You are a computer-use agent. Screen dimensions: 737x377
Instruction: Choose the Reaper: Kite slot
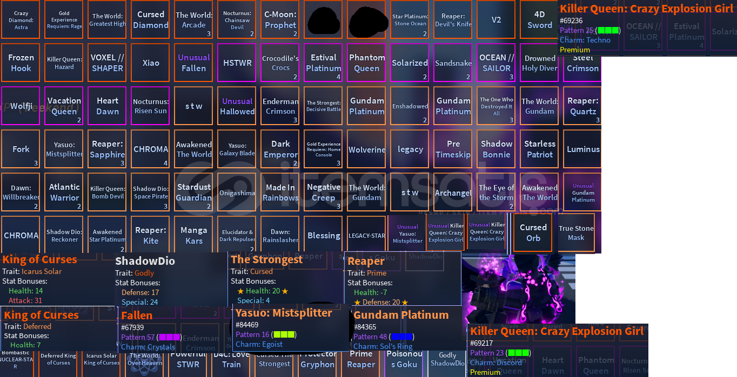coord(151,235)
